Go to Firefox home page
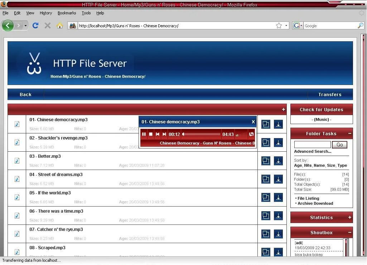The width and height of the screenshot is (367, 265). (60, 25)
